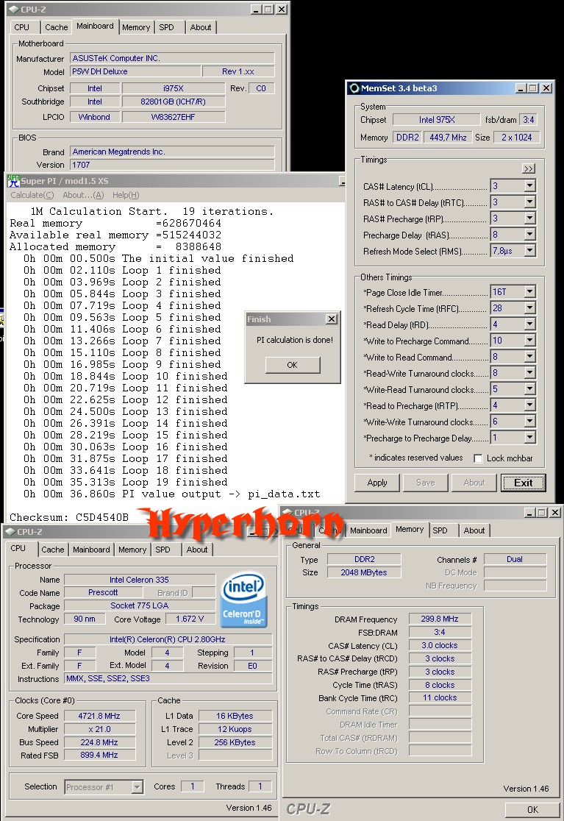Screen dimensions: 564x821
Task: Open About menu in Super PI
Action: pos(83,195)
